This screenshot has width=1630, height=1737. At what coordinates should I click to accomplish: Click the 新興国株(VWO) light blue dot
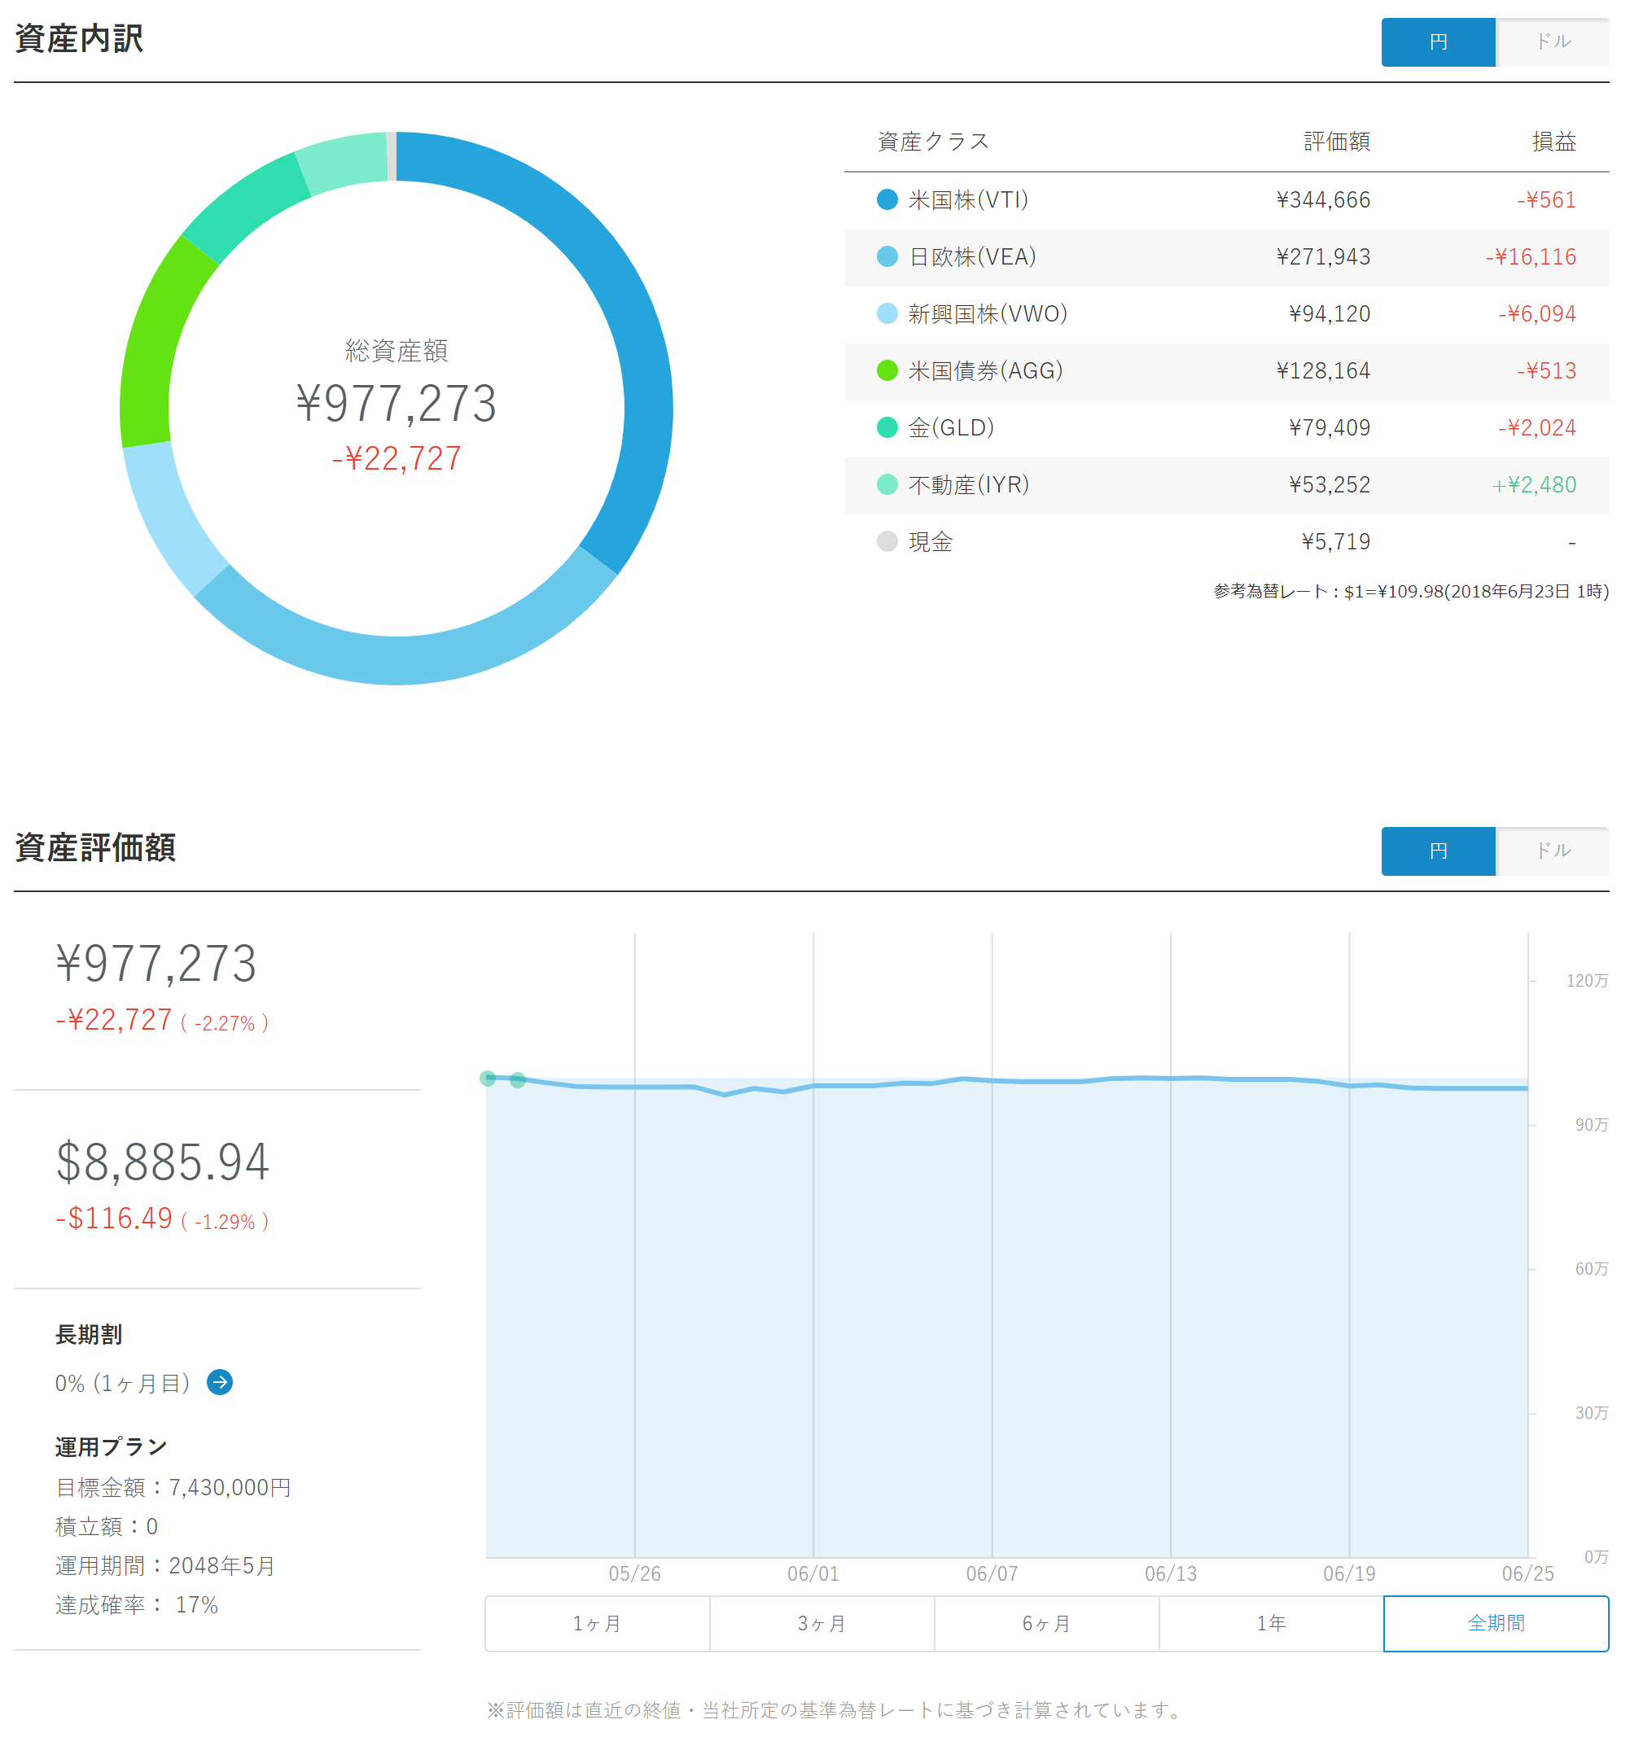(887, 313)
